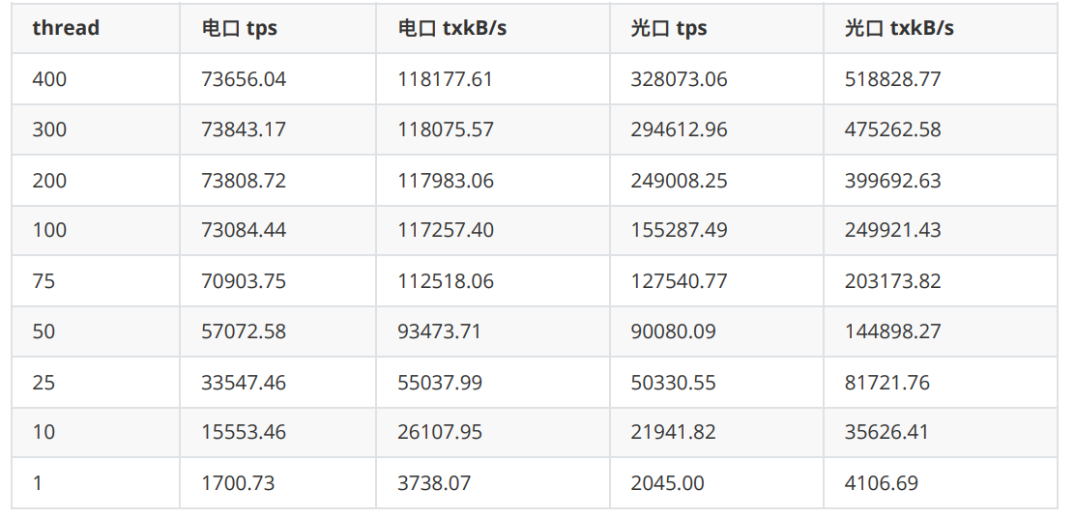Click the cell showing 112518.06
This screenshot has height=518, width=1075.
tap(446, 281)
